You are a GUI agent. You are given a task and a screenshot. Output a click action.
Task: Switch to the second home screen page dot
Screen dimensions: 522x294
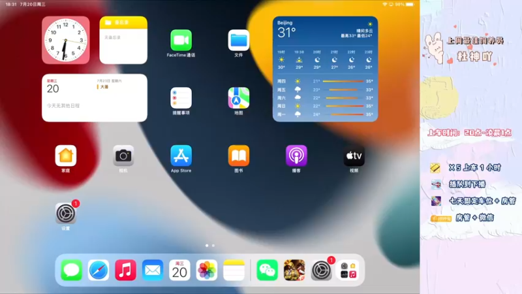pos(213,246)
